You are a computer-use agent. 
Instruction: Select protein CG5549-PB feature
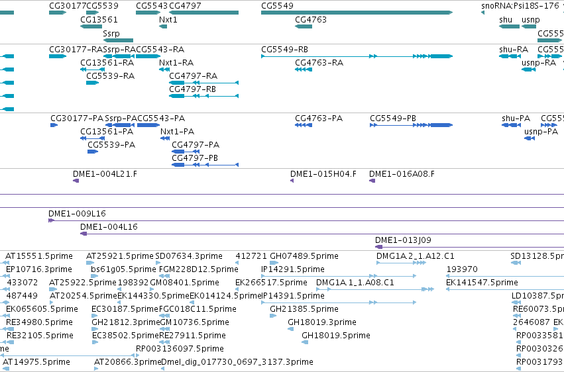[x=411, y=125]
